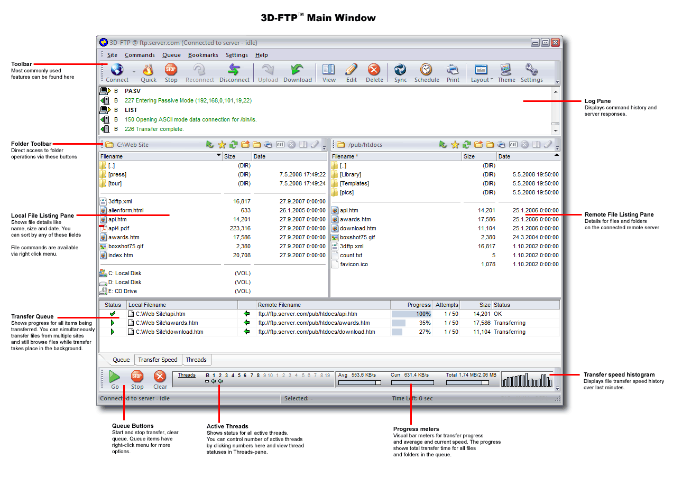The height and width of the screenshot is (478, 673).
Task: Click favorites star in local folder toolbar
Action: (x=222, y=145)
